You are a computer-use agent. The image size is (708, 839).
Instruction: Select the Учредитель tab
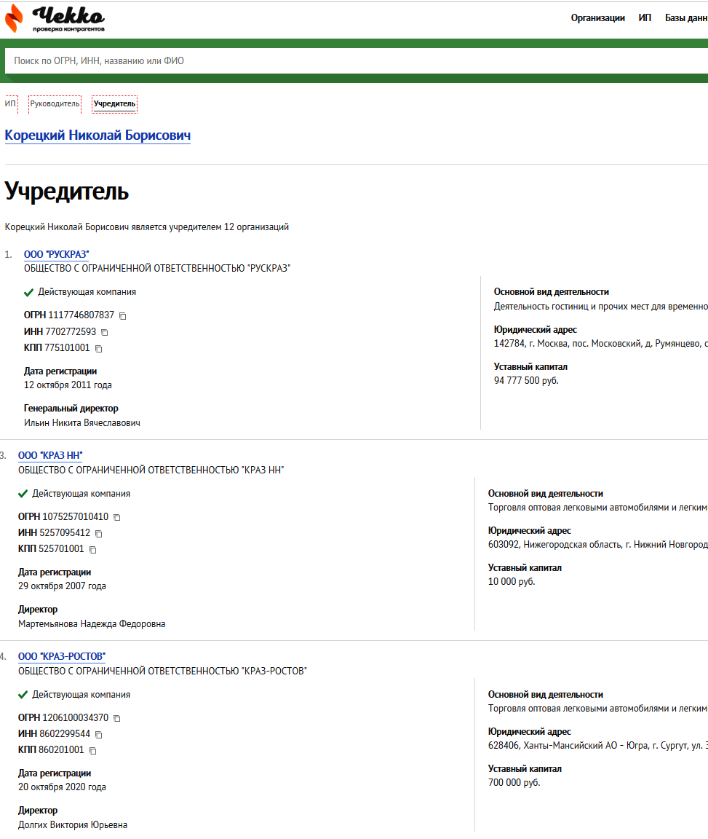(114, 104)
